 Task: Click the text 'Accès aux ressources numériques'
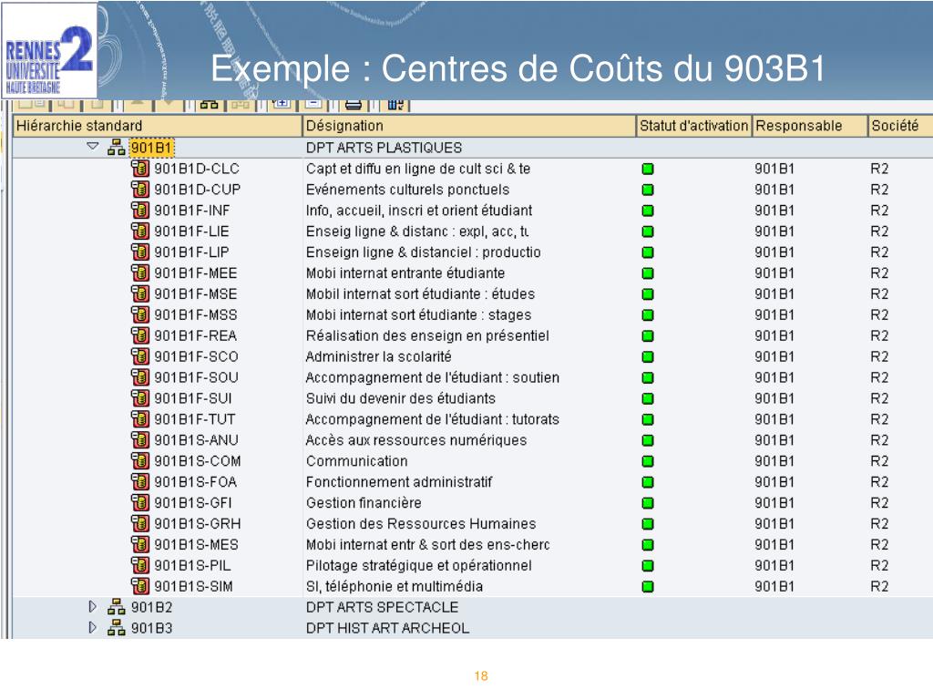tap(415, 440)
